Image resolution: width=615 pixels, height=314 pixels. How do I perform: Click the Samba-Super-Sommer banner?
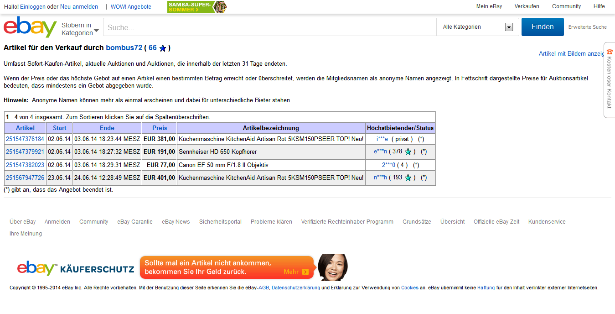pyautogui.click(x=197, y=6)
